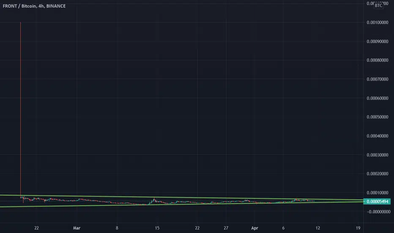Click the 12 date label on time axis

(318, 228)
